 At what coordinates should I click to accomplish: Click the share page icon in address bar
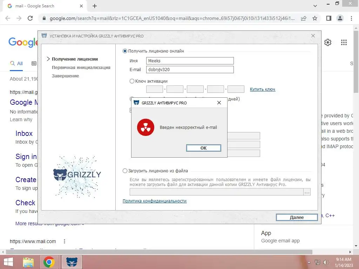click(x=304, y=18)
